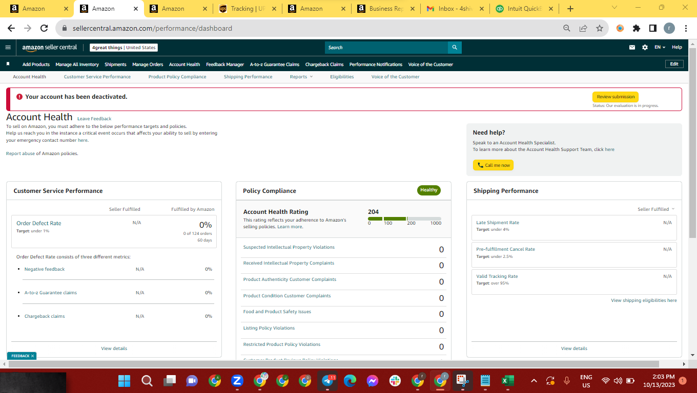Click the Seller Central search field

[x=386, y=48]
